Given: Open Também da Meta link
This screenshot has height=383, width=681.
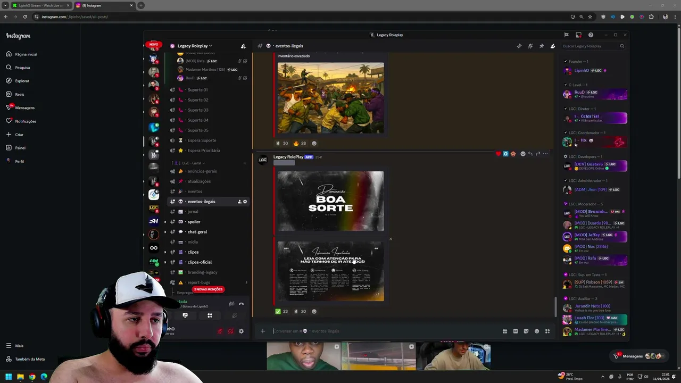Looking at the screenshot, I should pyautogui.click(x=25, y=359).
